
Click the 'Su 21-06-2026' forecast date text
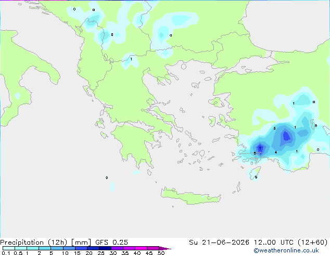coord(219,243)
